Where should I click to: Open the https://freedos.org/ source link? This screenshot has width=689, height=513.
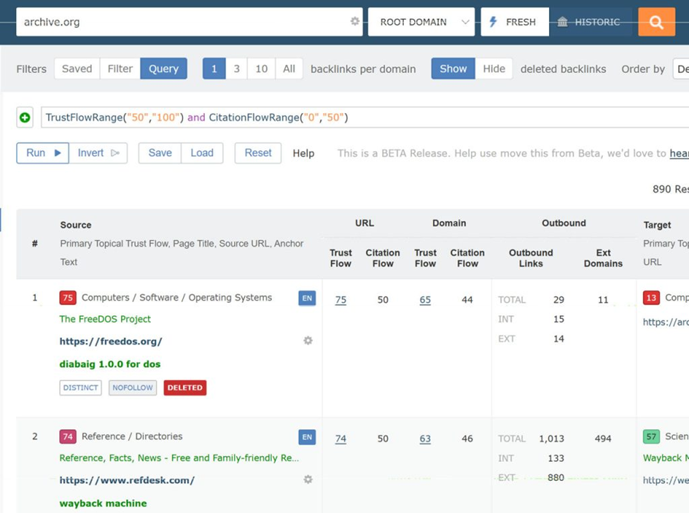[x=111, y=341]
